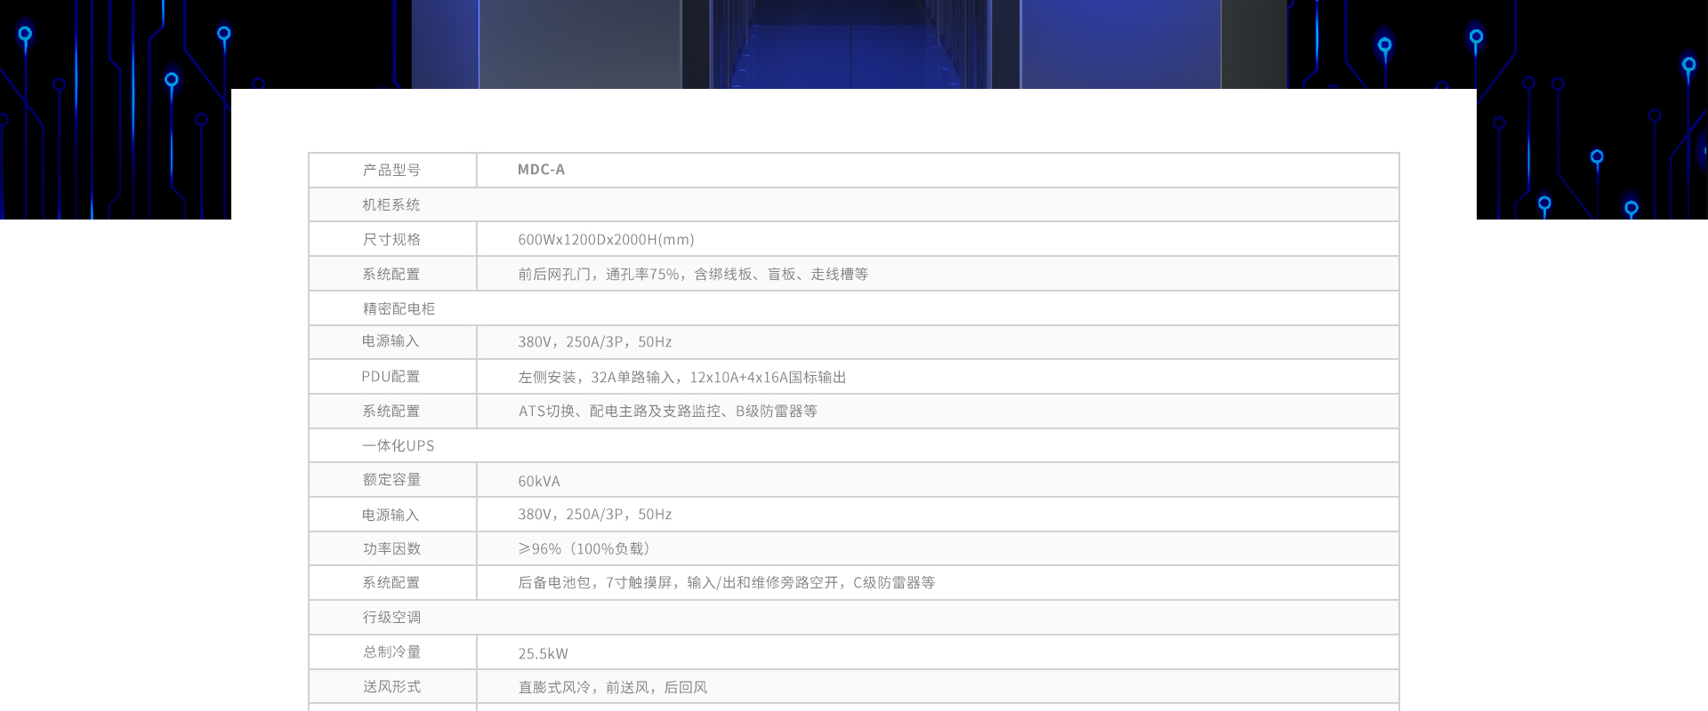Click the 直膨式风冷 airflow description
Screen dimensions: 1708x711
pyautogui.click(x=612, y=687)
